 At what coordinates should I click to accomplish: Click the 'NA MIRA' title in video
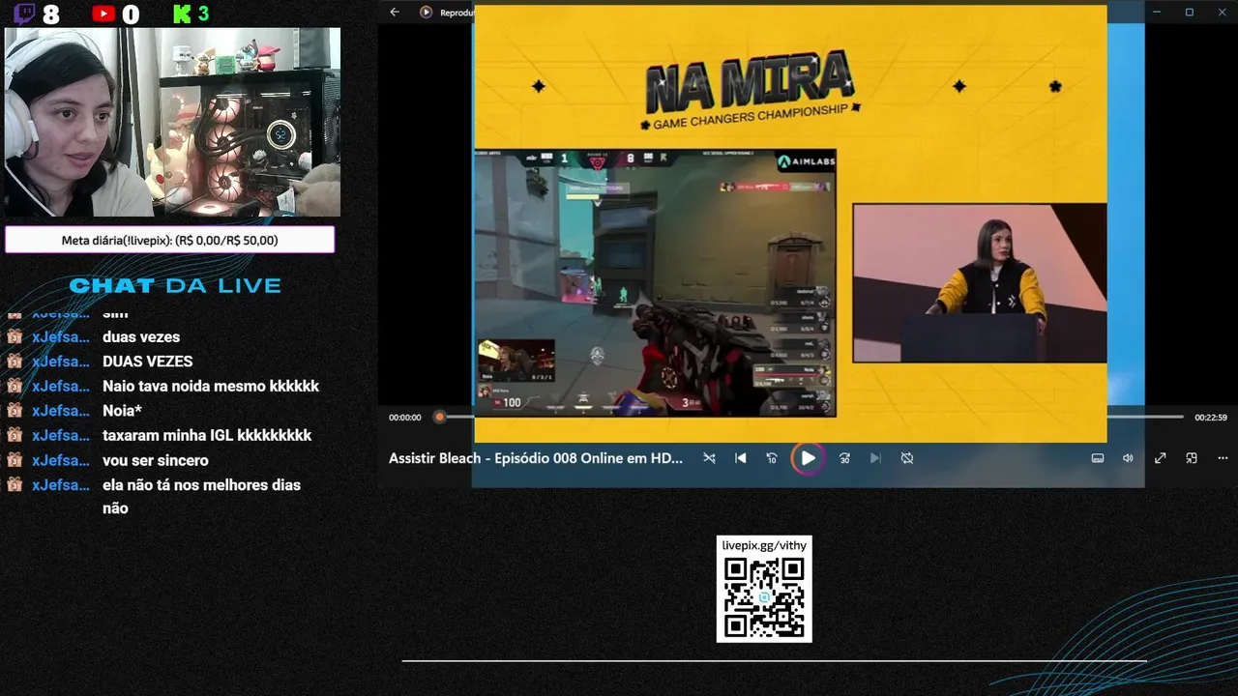tap(750, 82)
